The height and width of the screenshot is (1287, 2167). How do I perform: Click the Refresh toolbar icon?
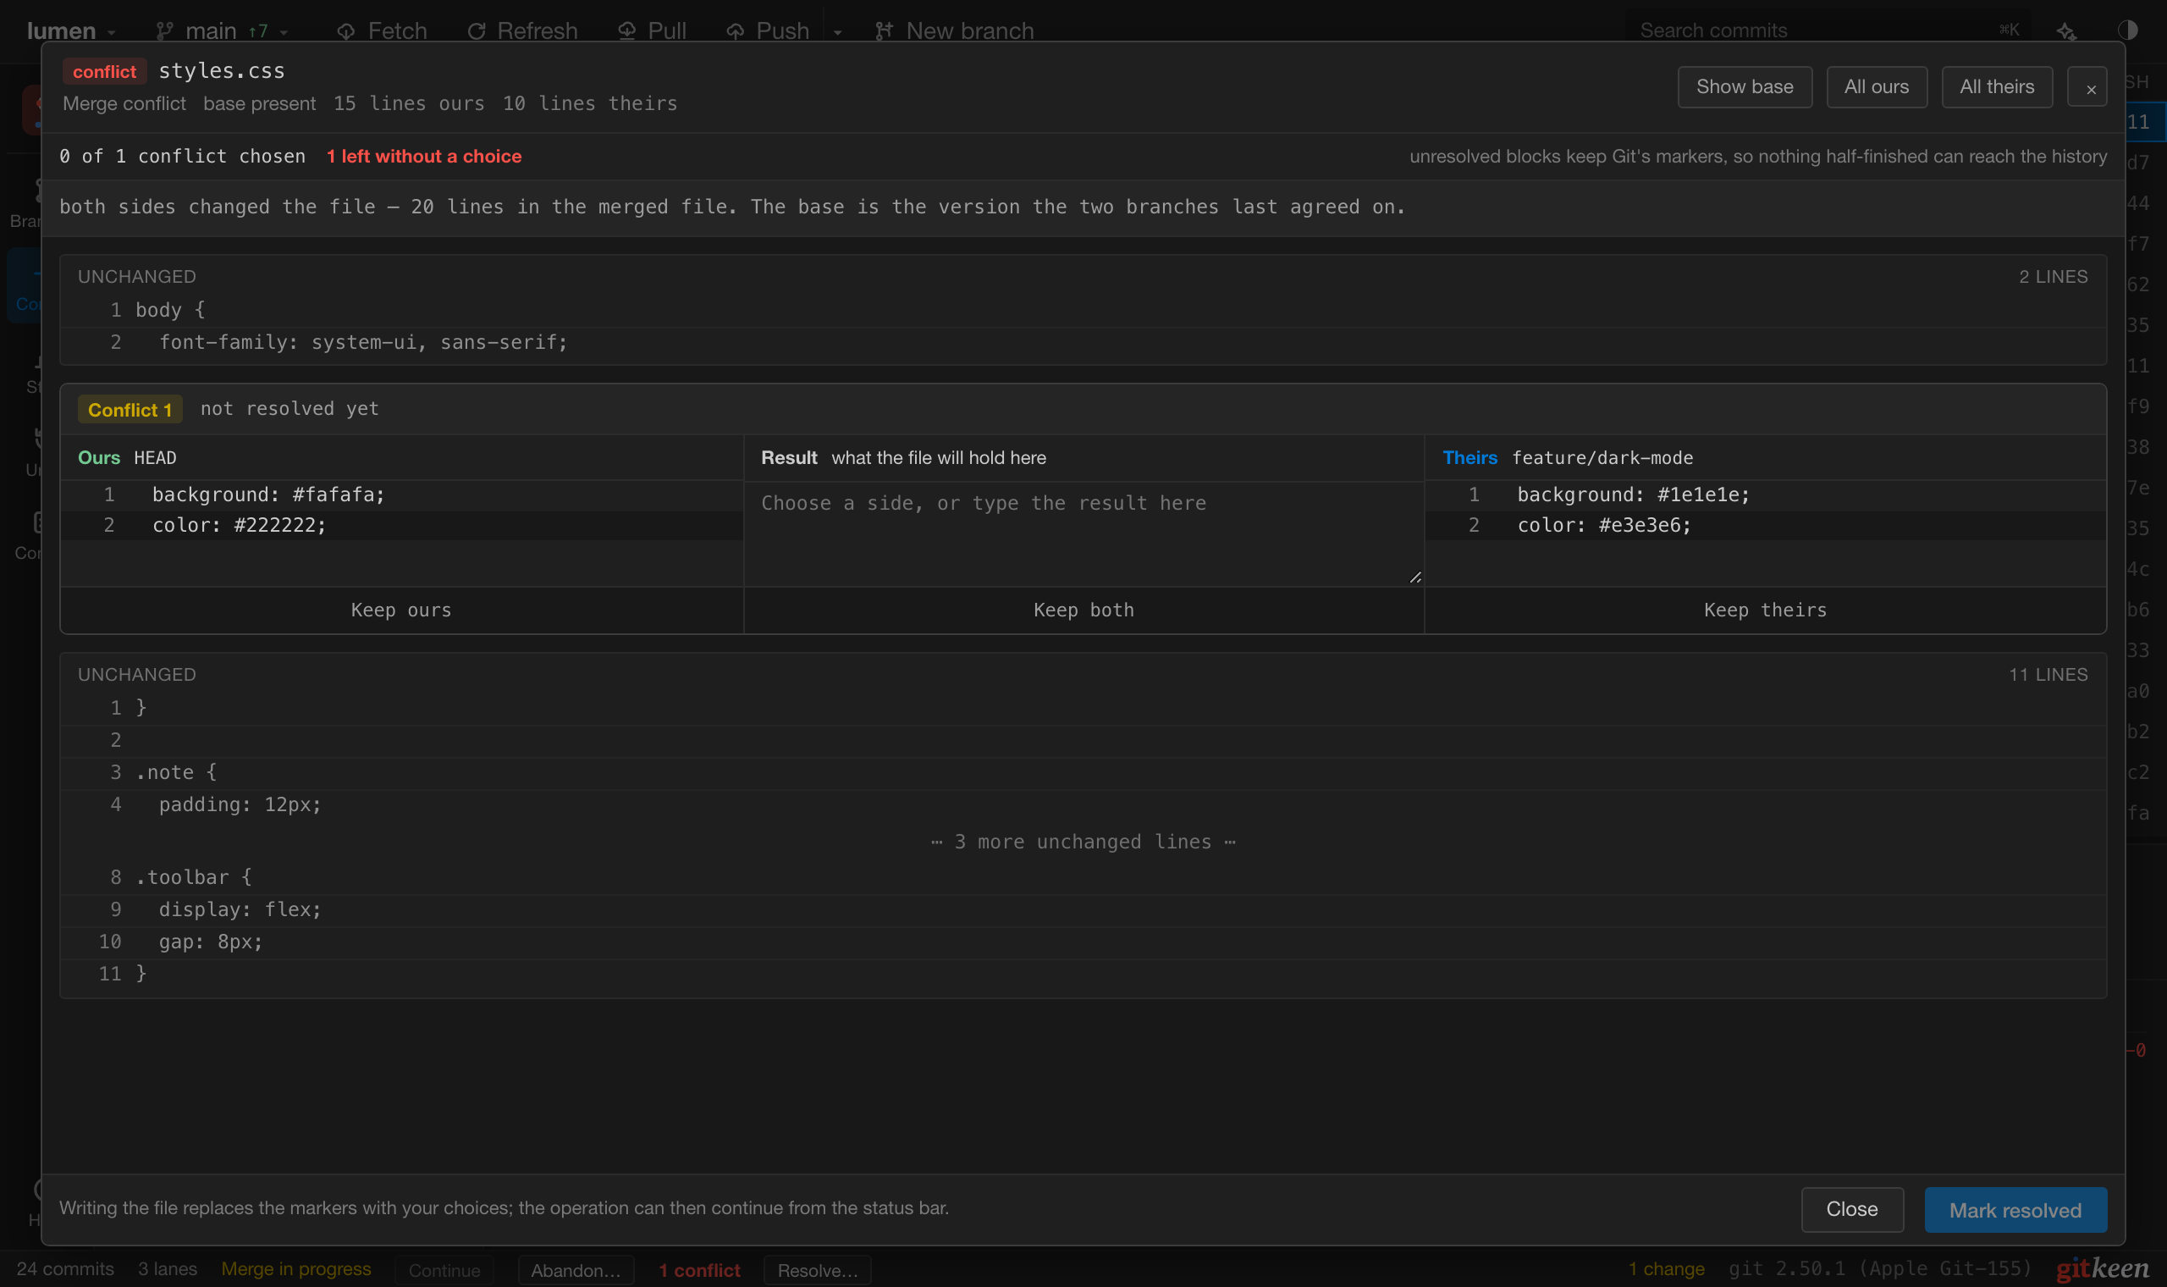click(x=476, y=31)
